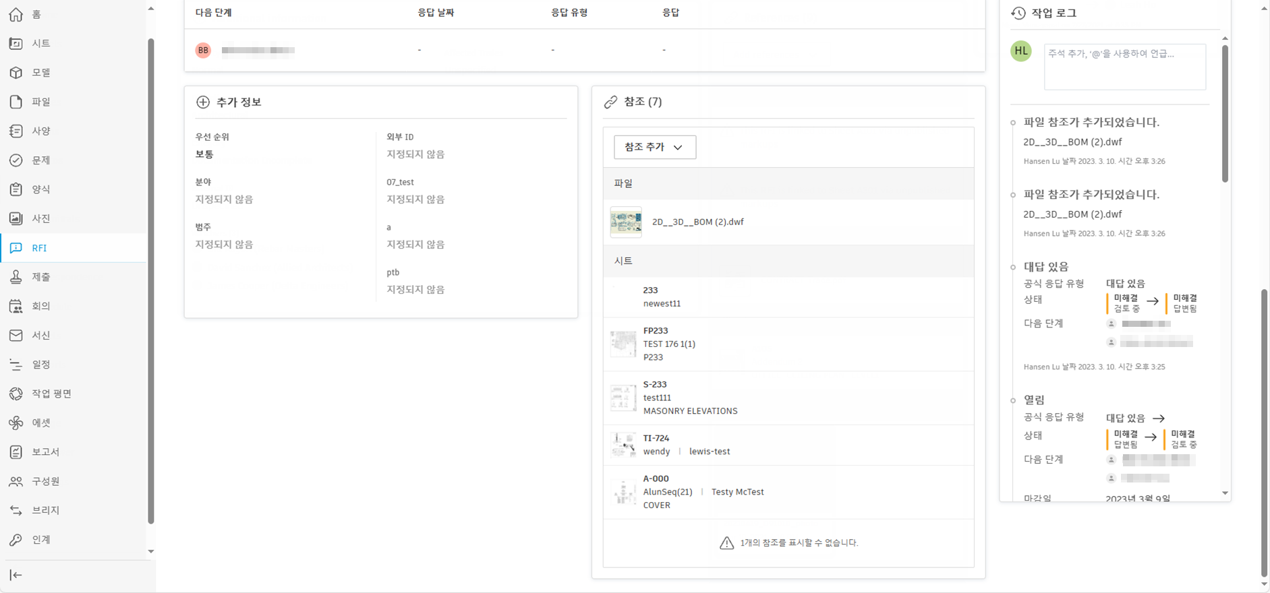Open the Handover (인계) key icon

[x=16, y=540]
